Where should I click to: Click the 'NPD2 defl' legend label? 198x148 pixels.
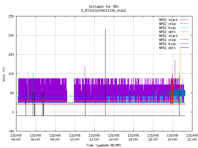point(167,32)
